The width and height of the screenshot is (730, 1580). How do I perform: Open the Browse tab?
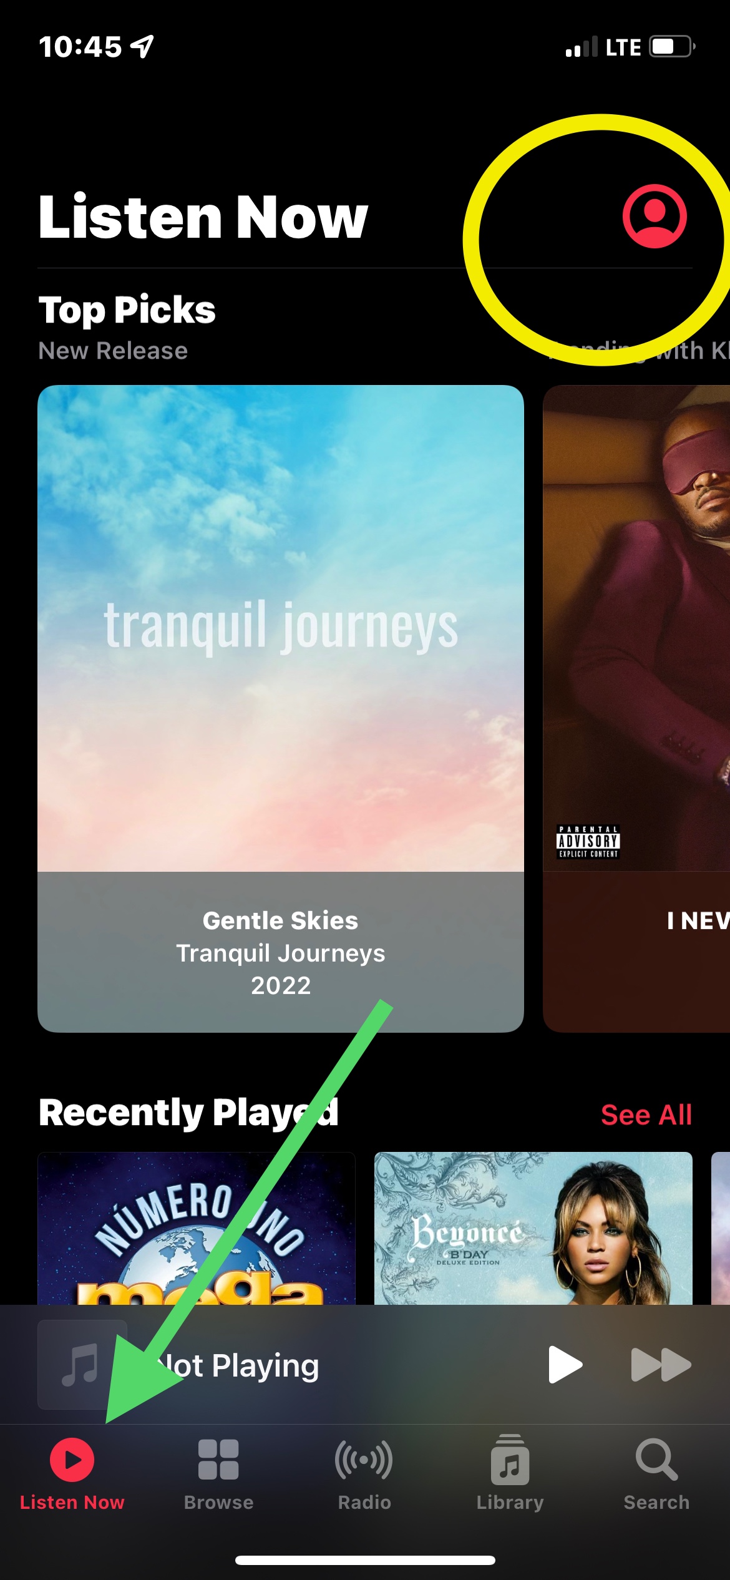coord(218,1474)
